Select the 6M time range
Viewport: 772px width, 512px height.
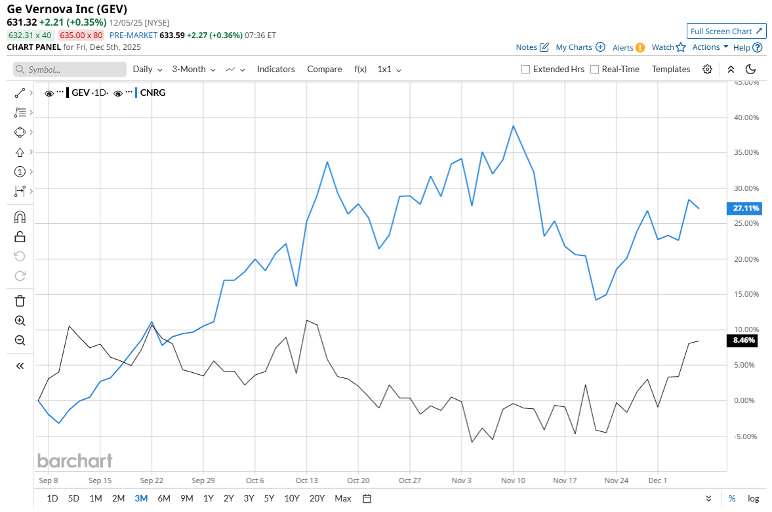coord(164,499)
